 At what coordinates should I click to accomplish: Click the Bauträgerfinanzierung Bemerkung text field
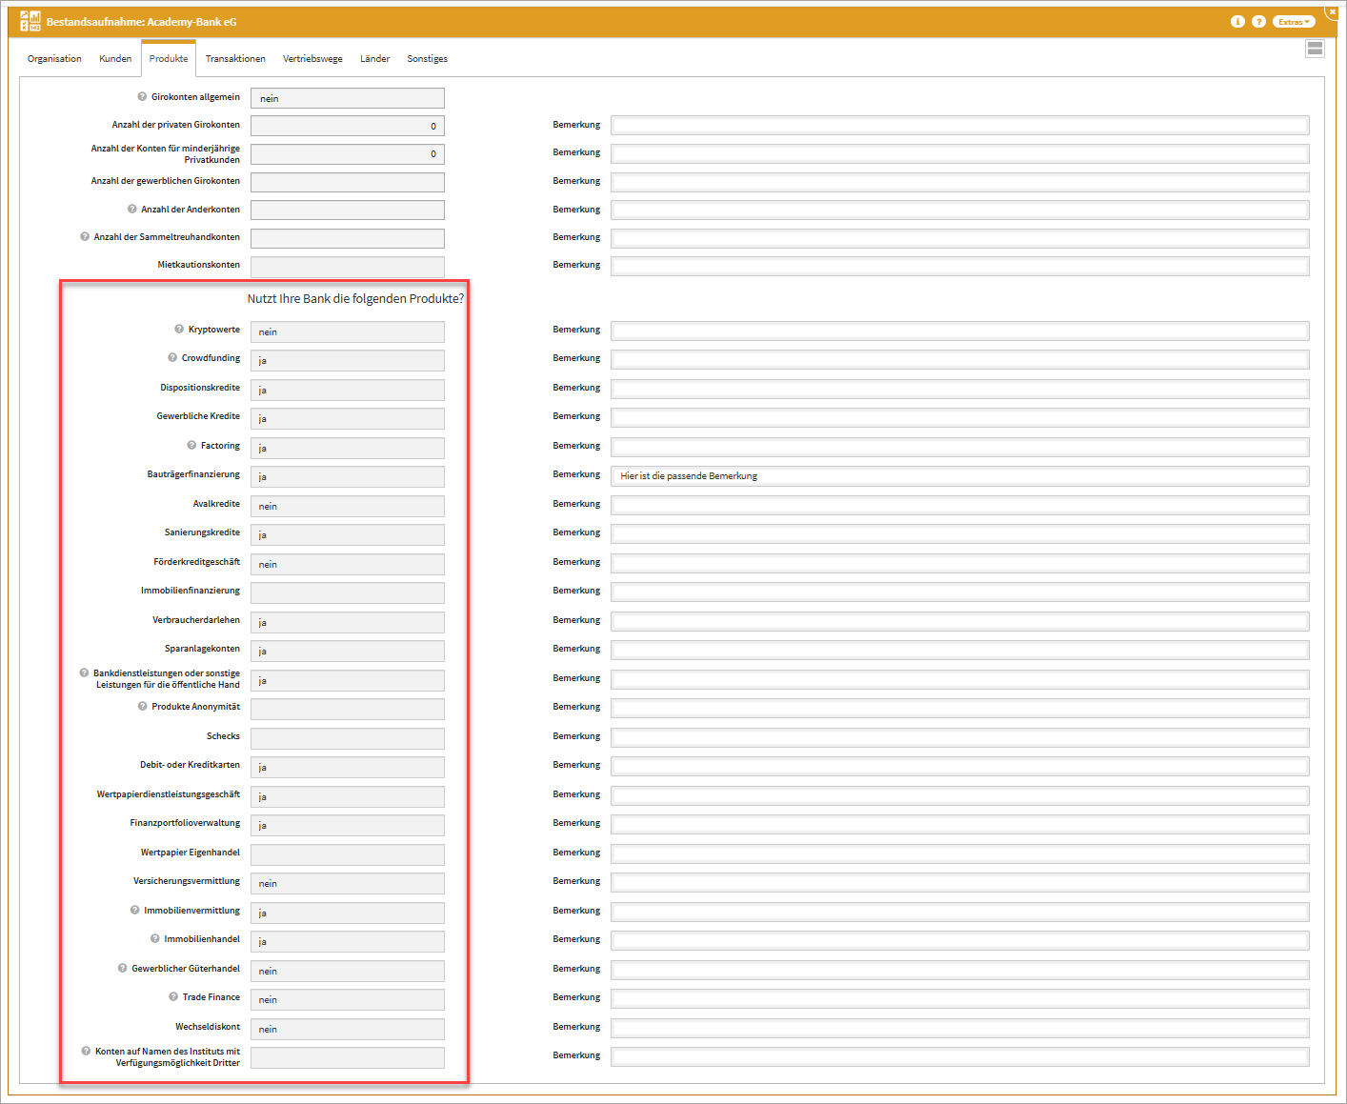[x=959, y=476]
